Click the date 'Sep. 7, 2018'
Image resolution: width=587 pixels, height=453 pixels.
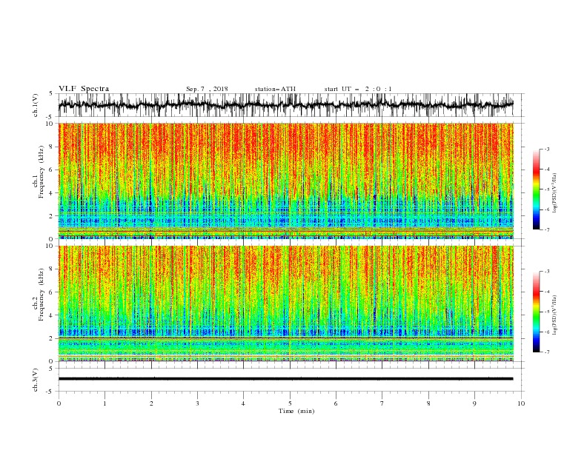point(207,89)
